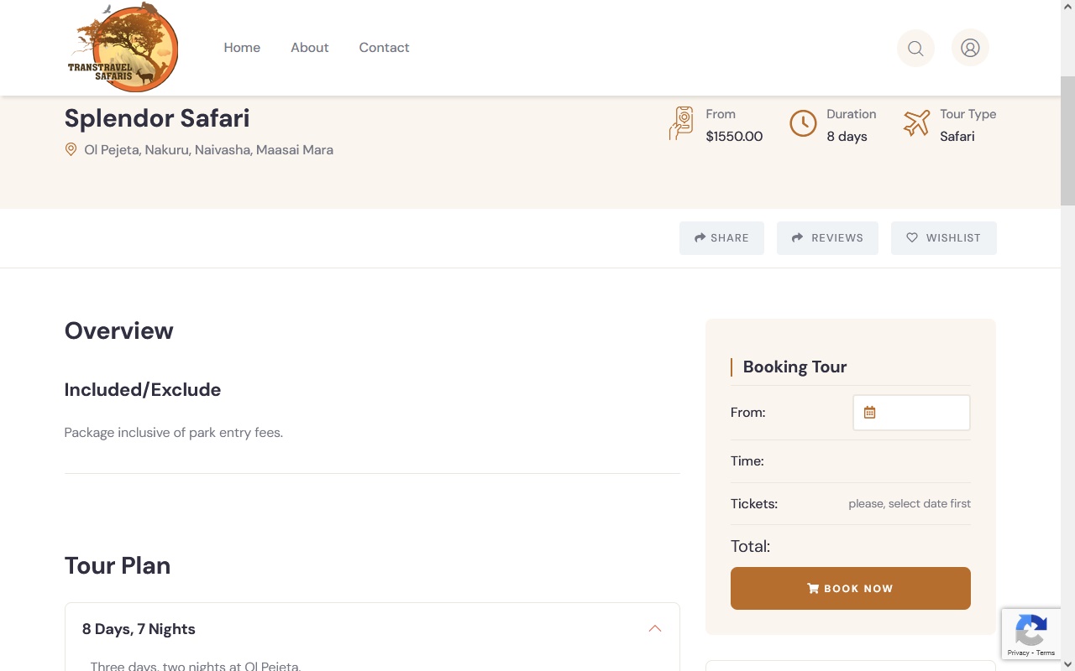Expand the 8 Days, 7 Nights tour plan header
The height and width of the screenshot is (671, 1075).
point(372,629)
